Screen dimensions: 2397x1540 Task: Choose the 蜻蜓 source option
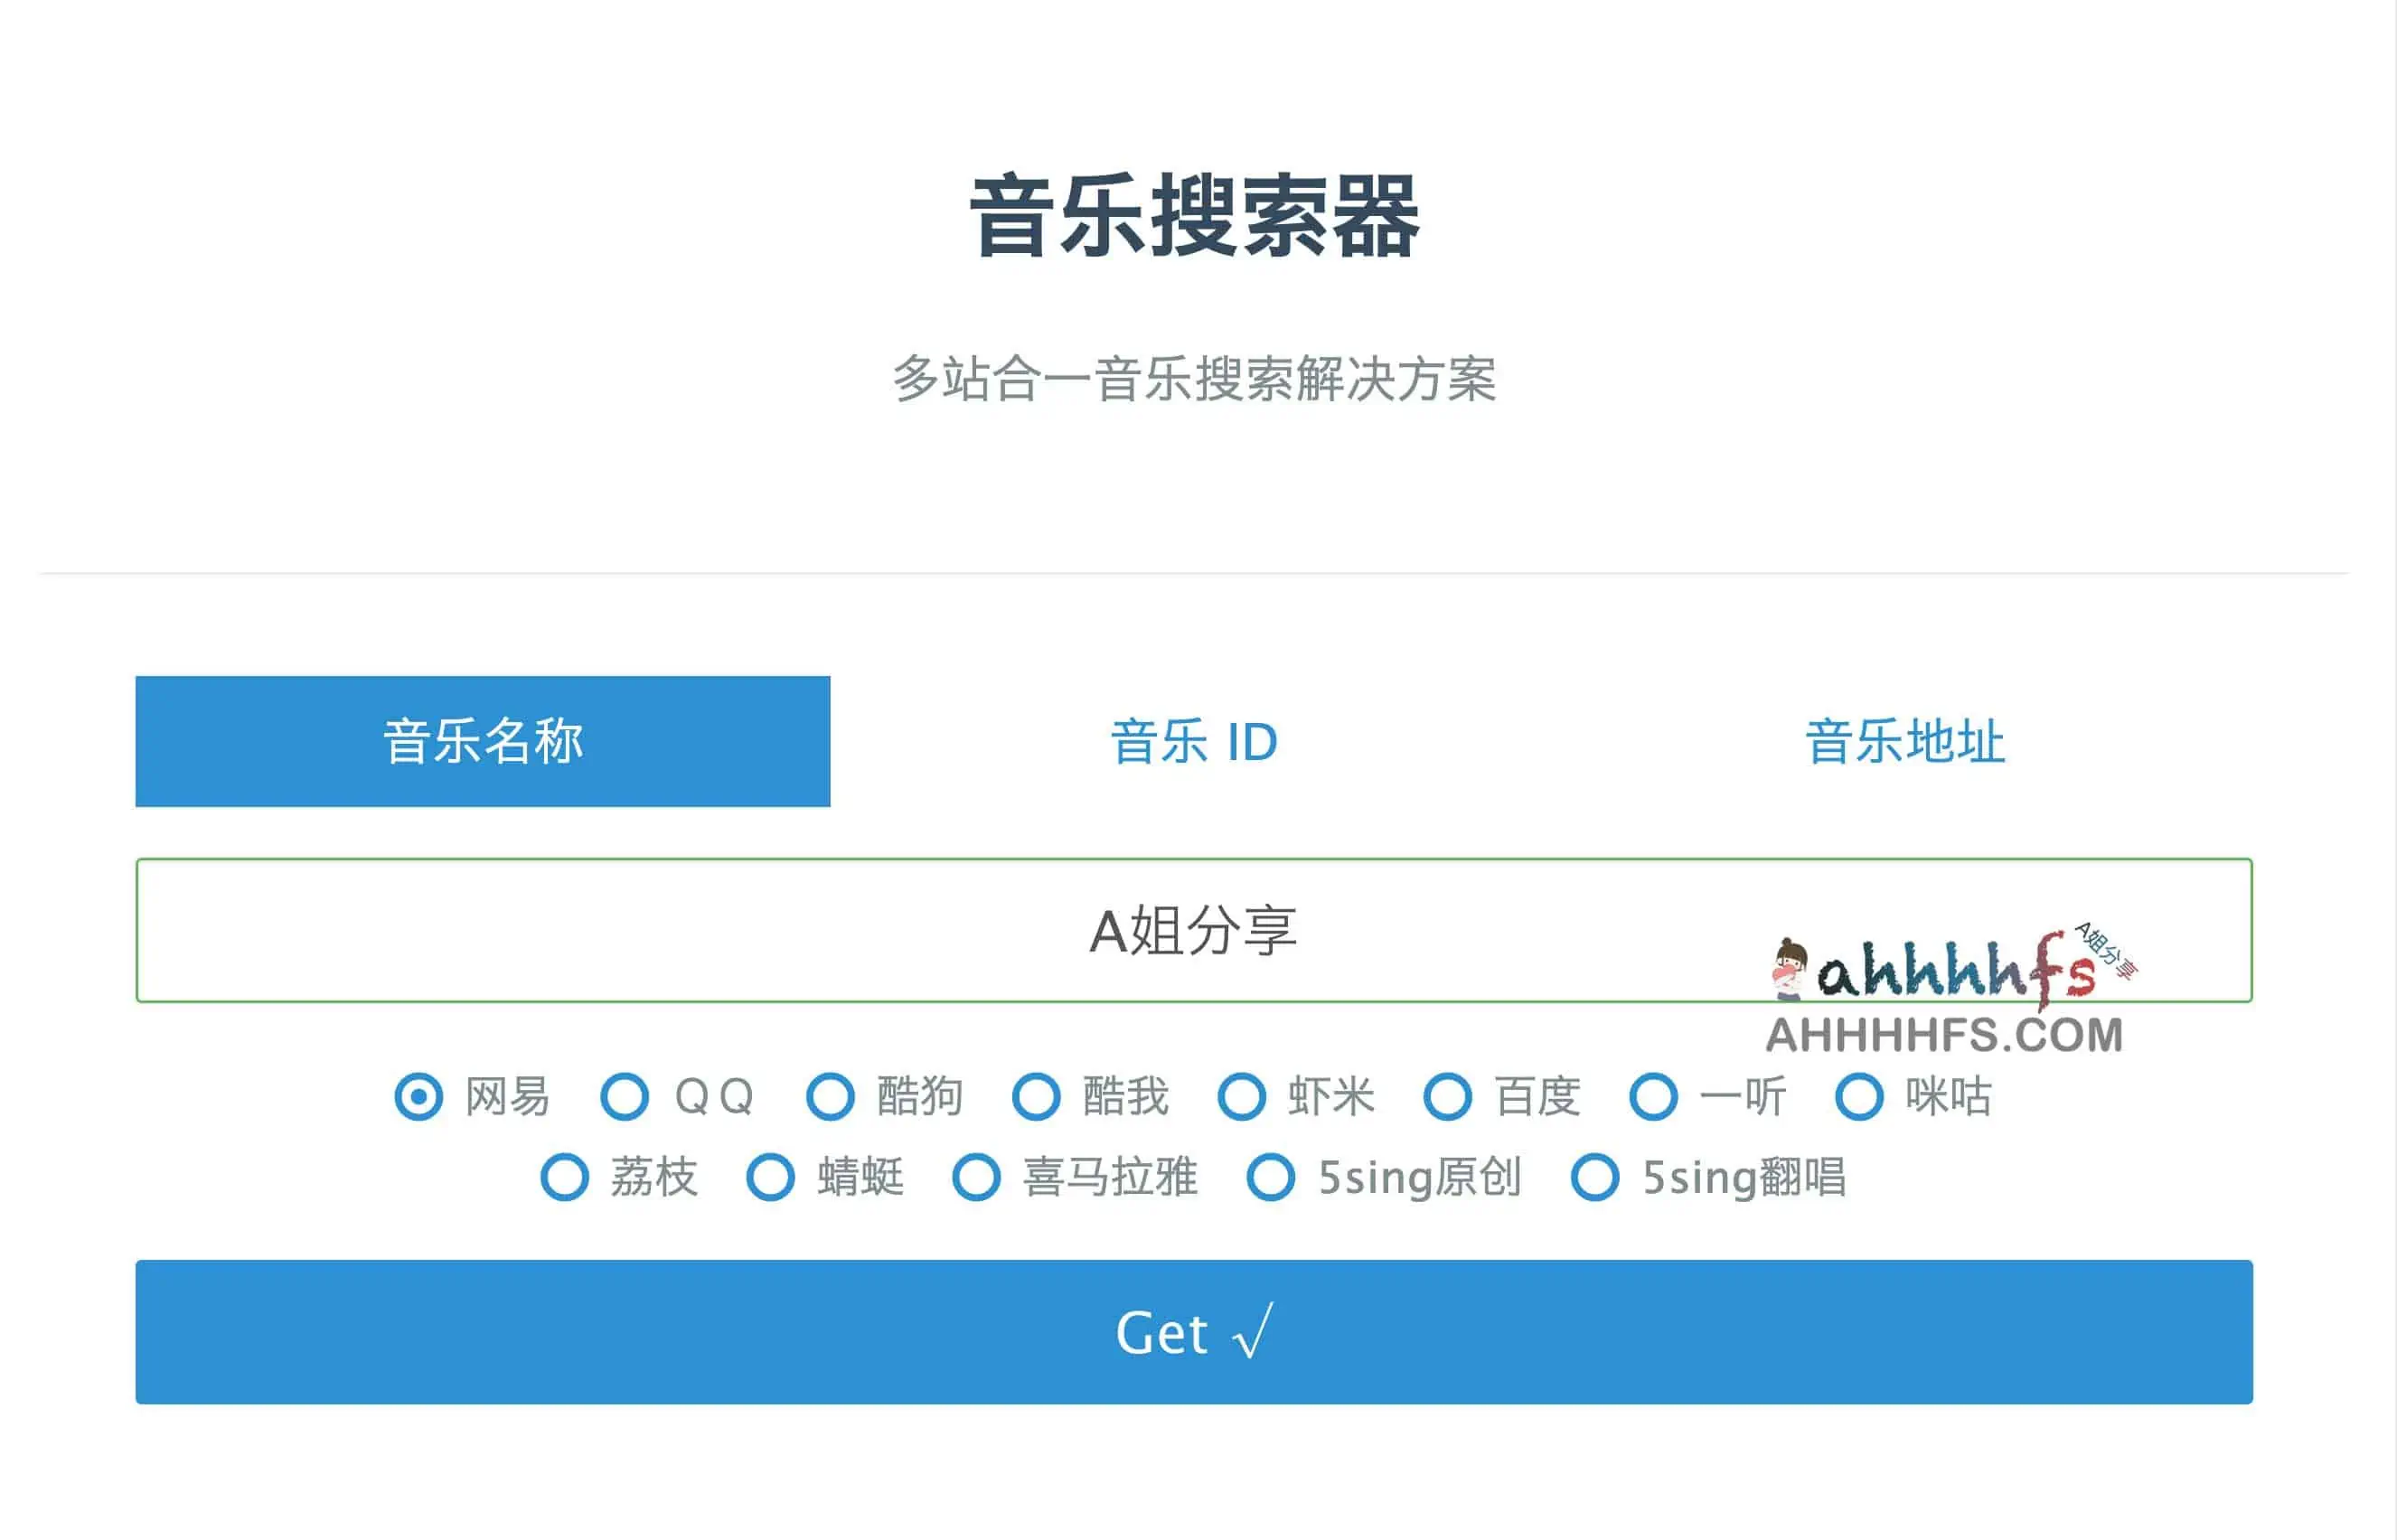772,1178
